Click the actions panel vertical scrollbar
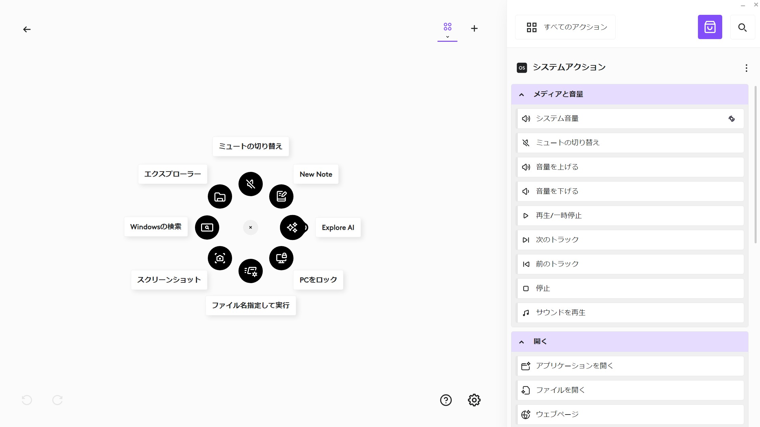The height and width of the screenshot is (427, 760). [756, 164]
